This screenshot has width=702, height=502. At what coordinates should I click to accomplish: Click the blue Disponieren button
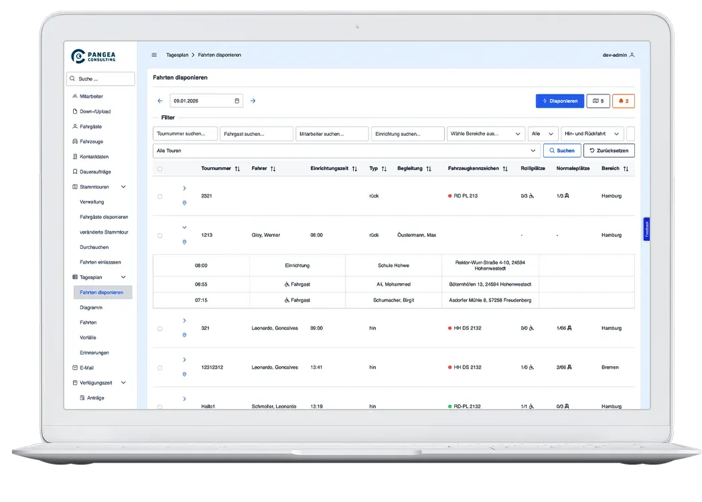click(559, 101)
